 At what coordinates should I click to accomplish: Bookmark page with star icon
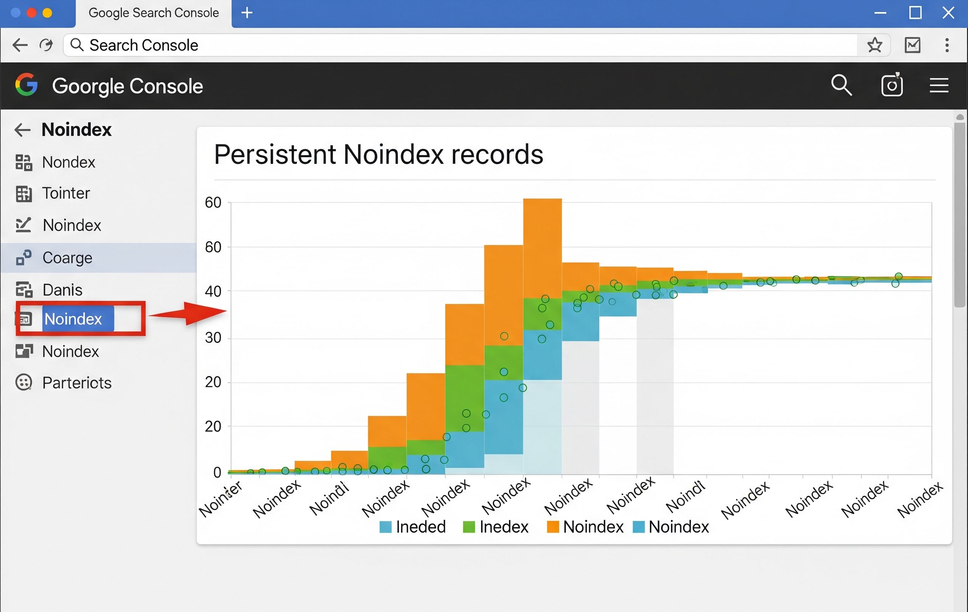(x=874, y=45)
